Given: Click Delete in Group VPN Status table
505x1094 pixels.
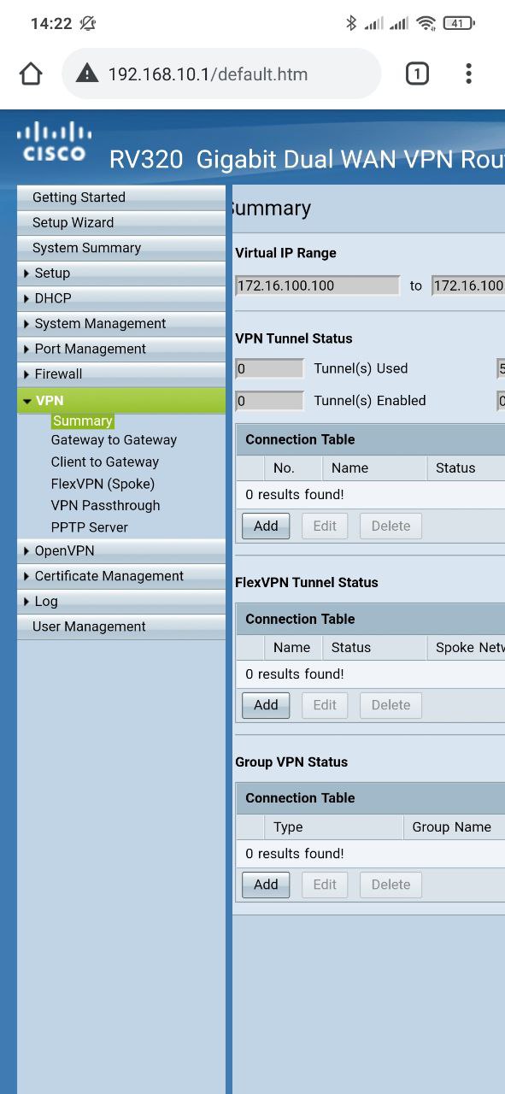Looking at the screenshot, I should (390, 885).
